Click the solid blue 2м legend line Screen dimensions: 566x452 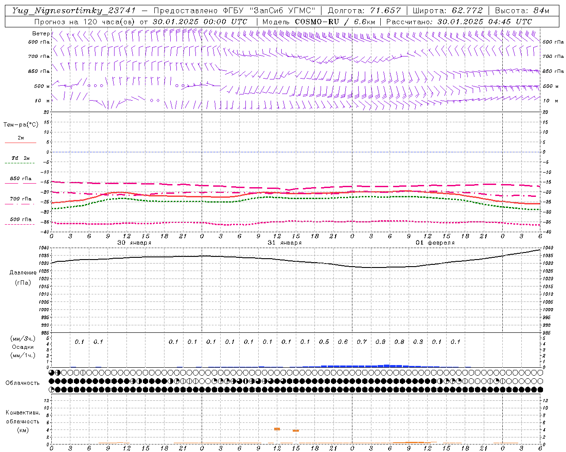pyautogui.click(x=20, y=143)
